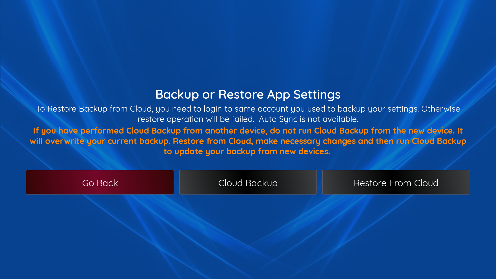Start a Cloud Backup
Screen dimensions: 496x279
(248, 182)
